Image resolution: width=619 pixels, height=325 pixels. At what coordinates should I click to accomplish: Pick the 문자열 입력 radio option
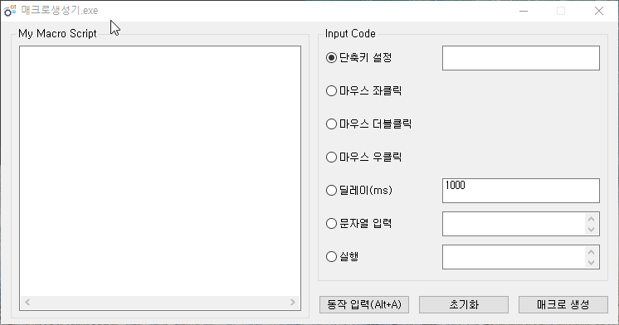coord(358,223)
